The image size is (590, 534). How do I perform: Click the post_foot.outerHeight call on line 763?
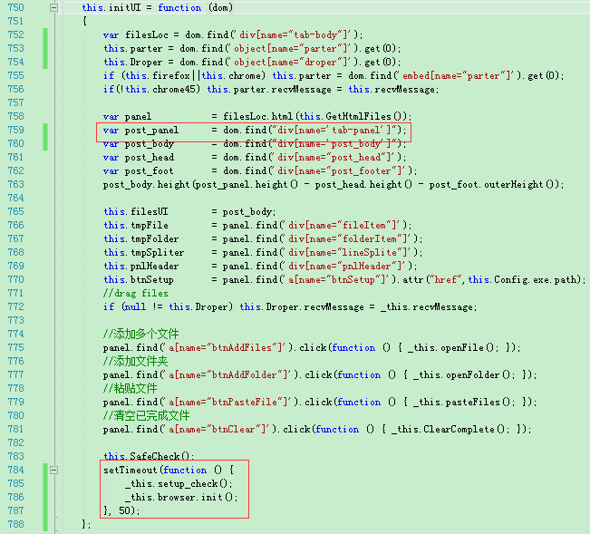pos(494,184)
